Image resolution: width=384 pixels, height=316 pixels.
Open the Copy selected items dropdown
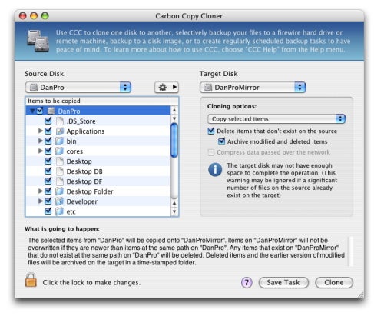point(276,119)
